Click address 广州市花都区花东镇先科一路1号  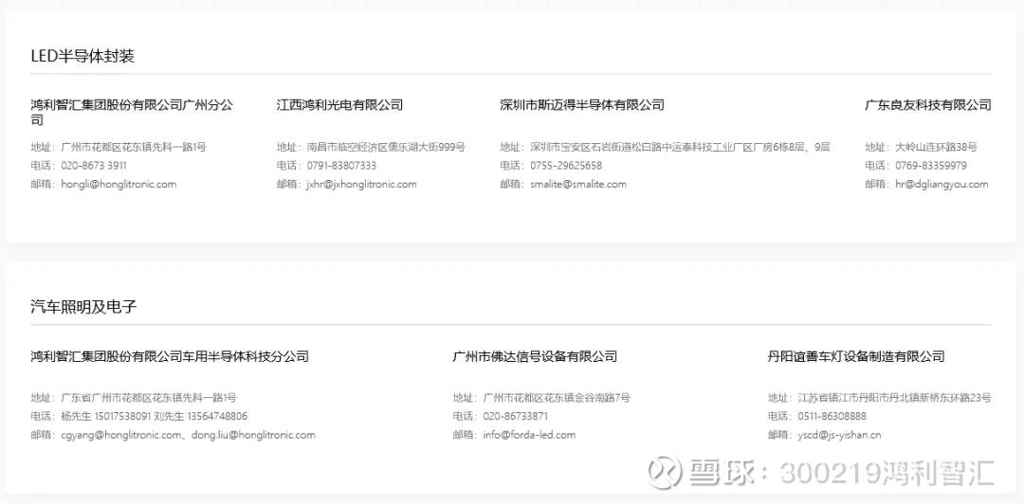pyautogui.click(x=134, y=147)
